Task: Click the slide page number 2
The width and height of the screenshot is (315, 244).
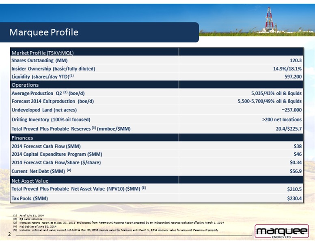Action: tap(9, 234)
